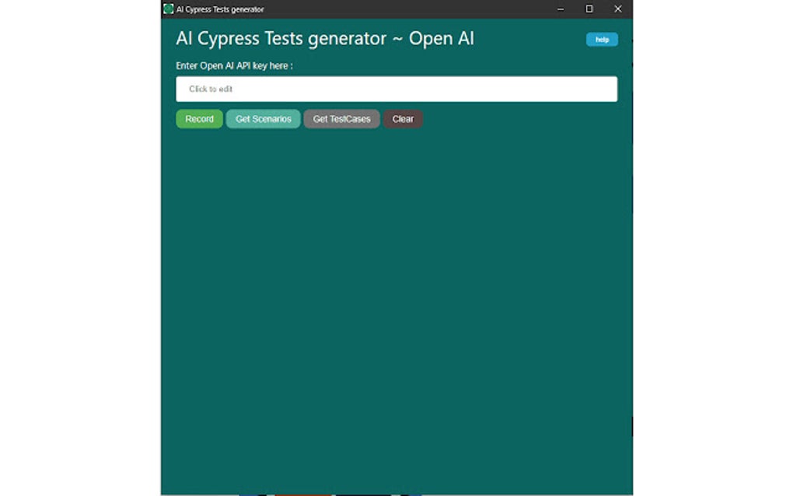793x496 pixels.
Task: Click the Get Scenarios button
Action: tap(263, 119)
